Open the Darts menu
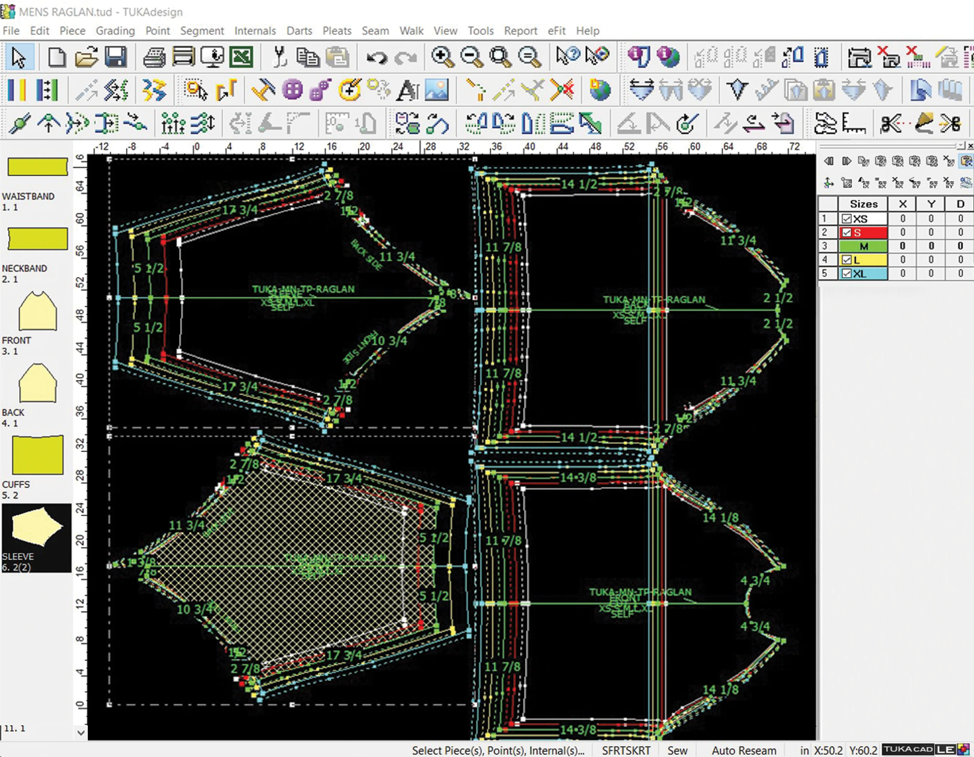Image resolution: width=974 pixels, height=757 pixels. coord(299,31)
